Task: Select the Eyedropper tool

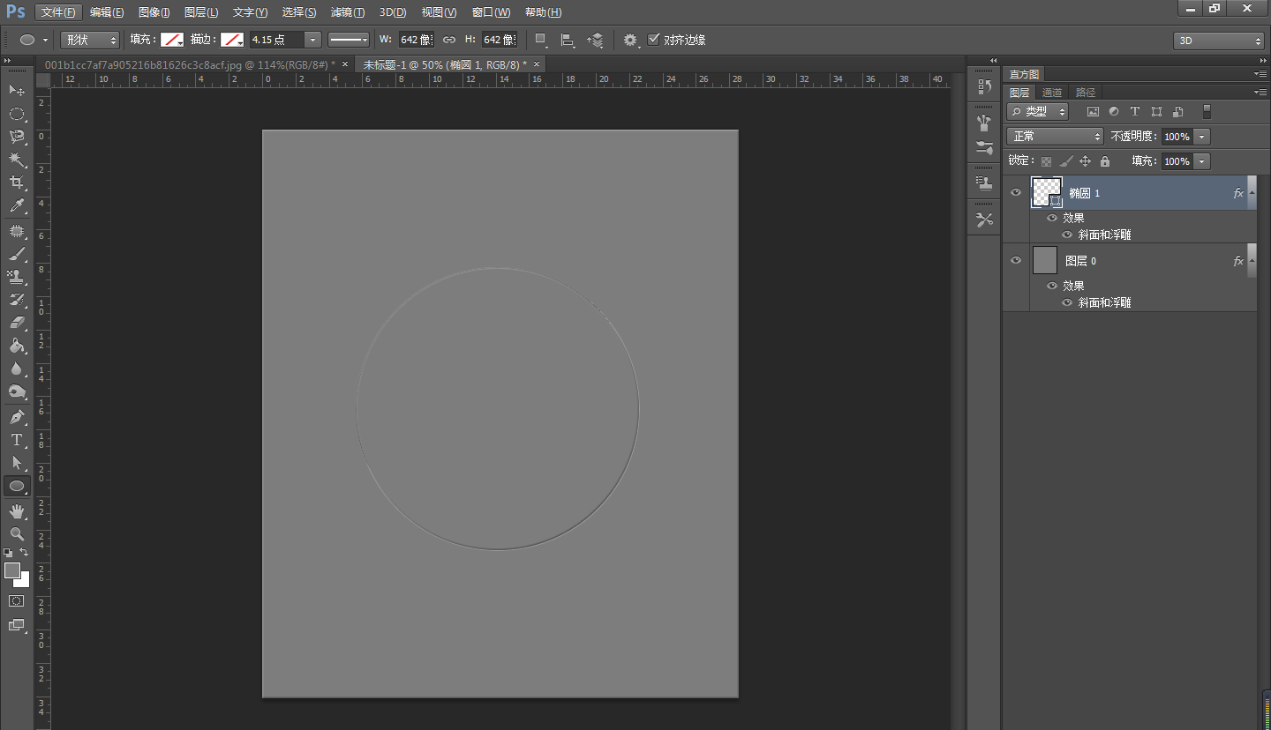Action: coord(16,206)
